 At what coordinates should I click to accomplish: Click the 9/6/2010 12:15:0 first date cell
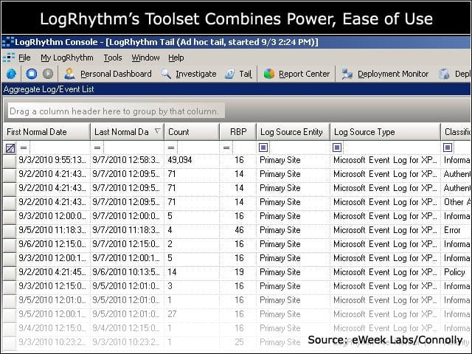coord(52,244)
